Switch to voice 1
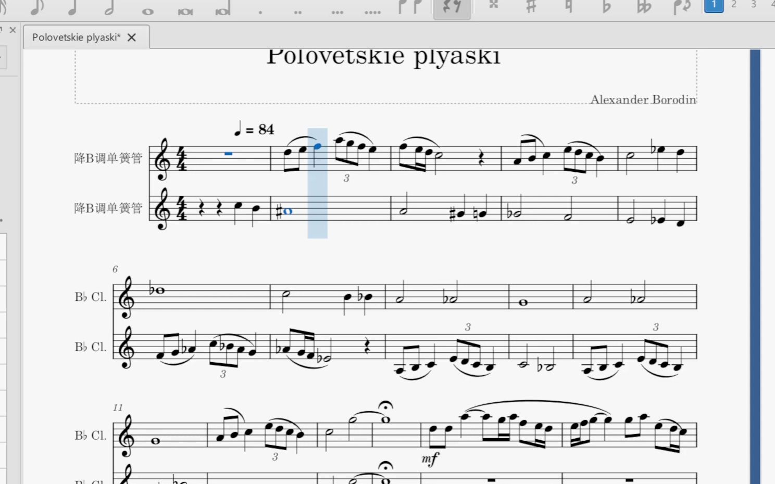Image resolution: width=775 pixels, height=484 pixels. pos(714,5)
